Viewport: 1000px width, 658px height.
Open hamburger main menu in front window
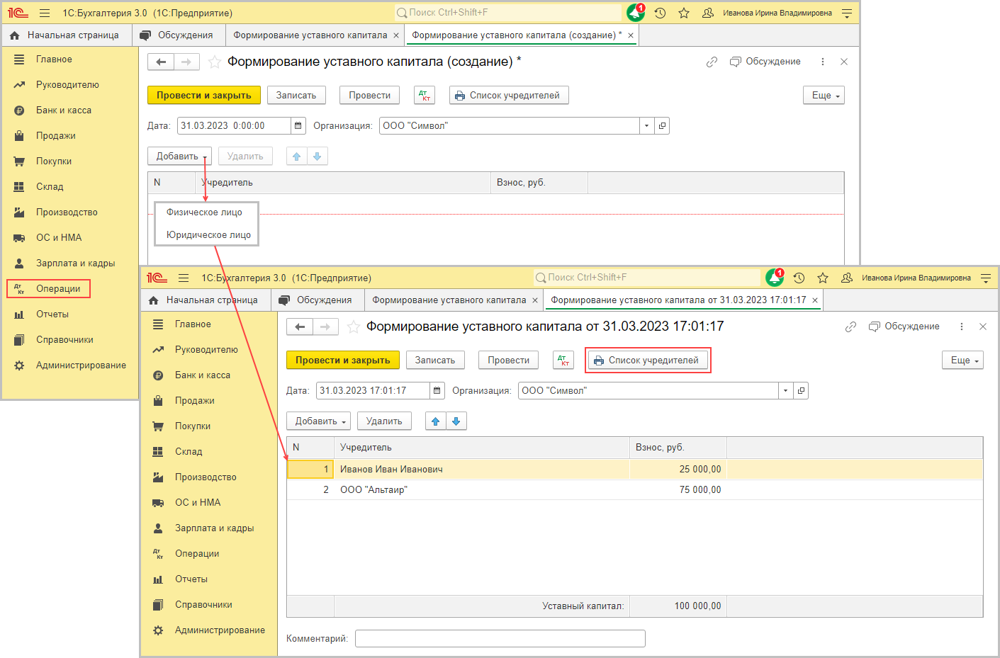pos(184,278)
